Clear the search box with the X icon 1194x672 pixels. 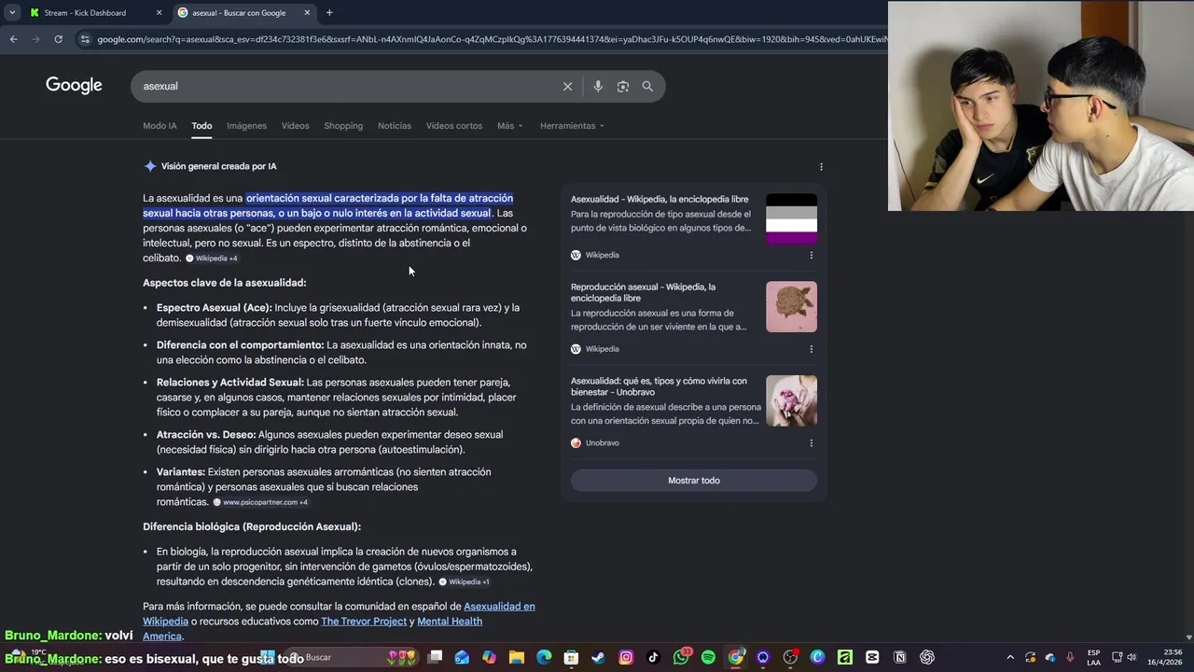coord(567,86)
